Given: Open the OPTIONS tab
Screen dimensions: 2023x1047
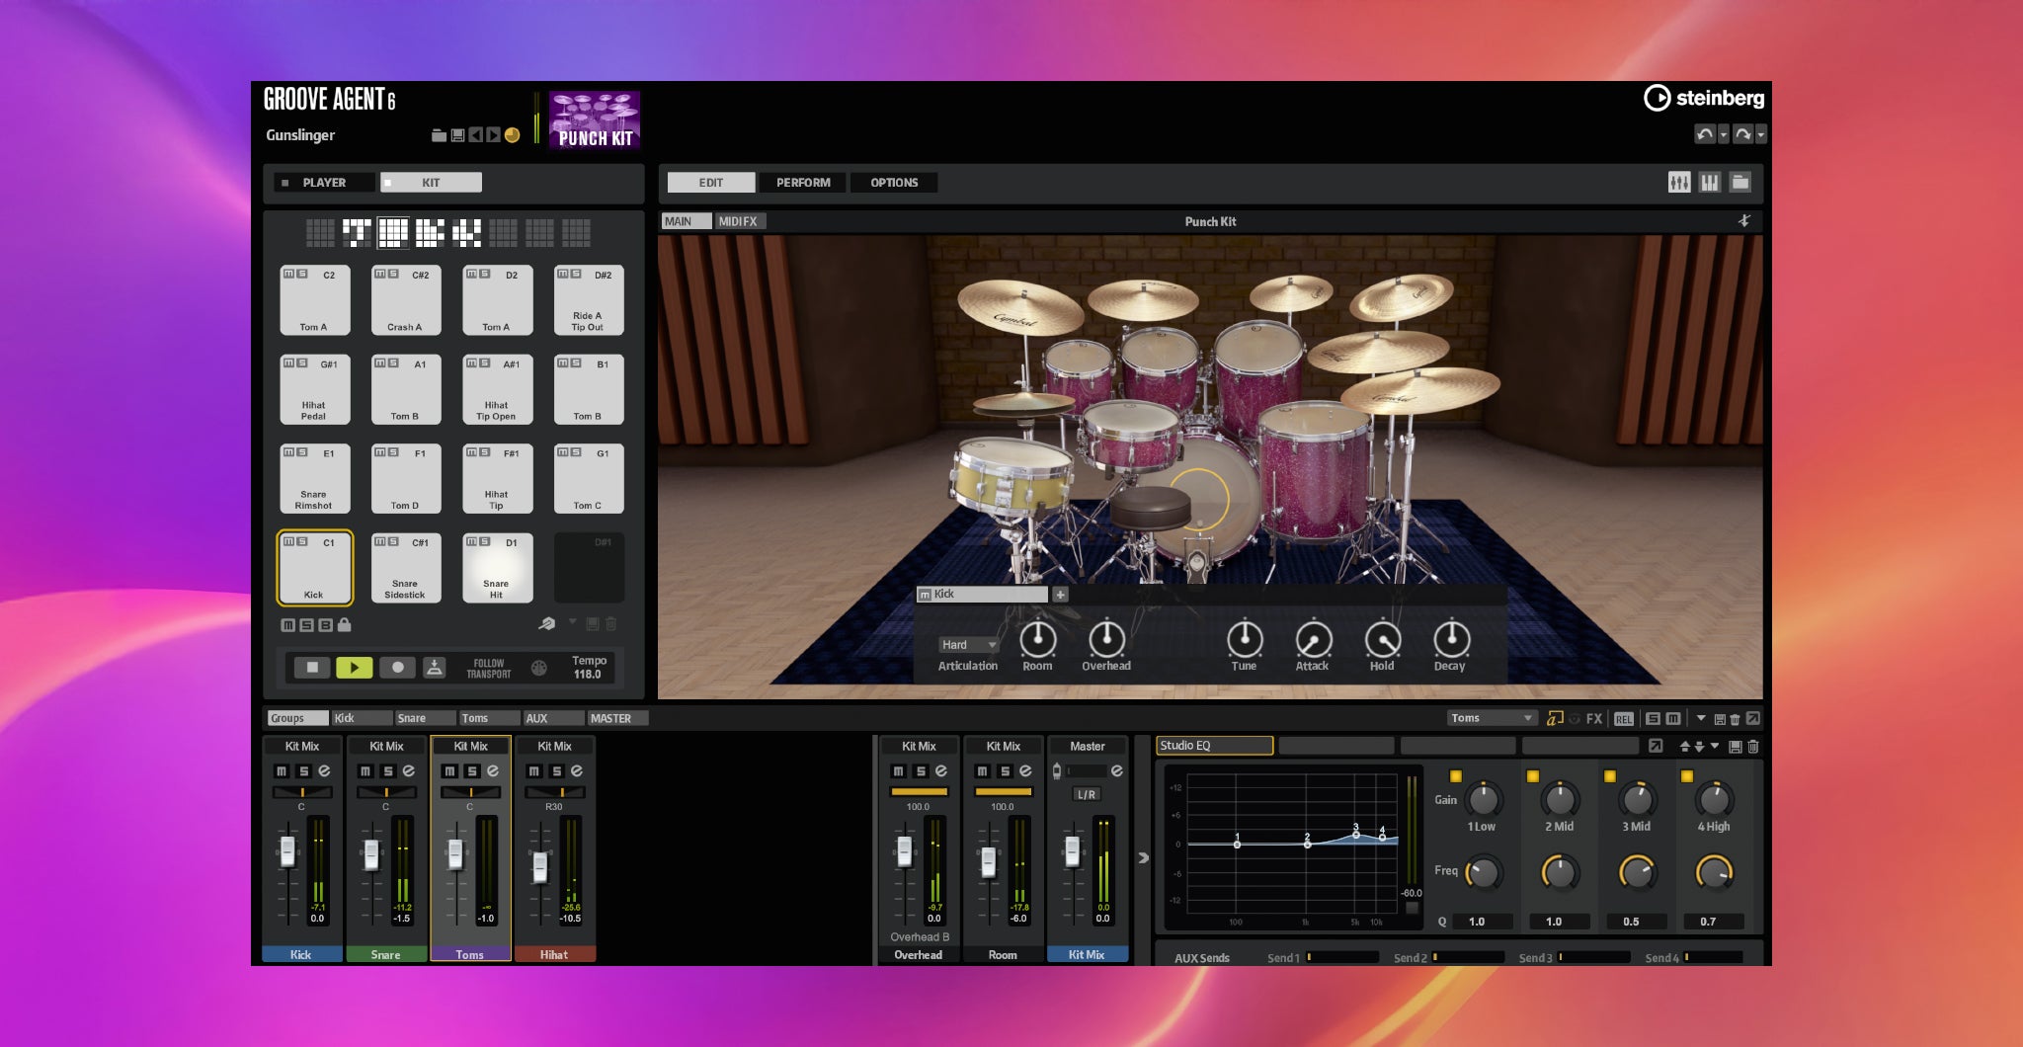Looking at the screenshot, I should point(894,183).
